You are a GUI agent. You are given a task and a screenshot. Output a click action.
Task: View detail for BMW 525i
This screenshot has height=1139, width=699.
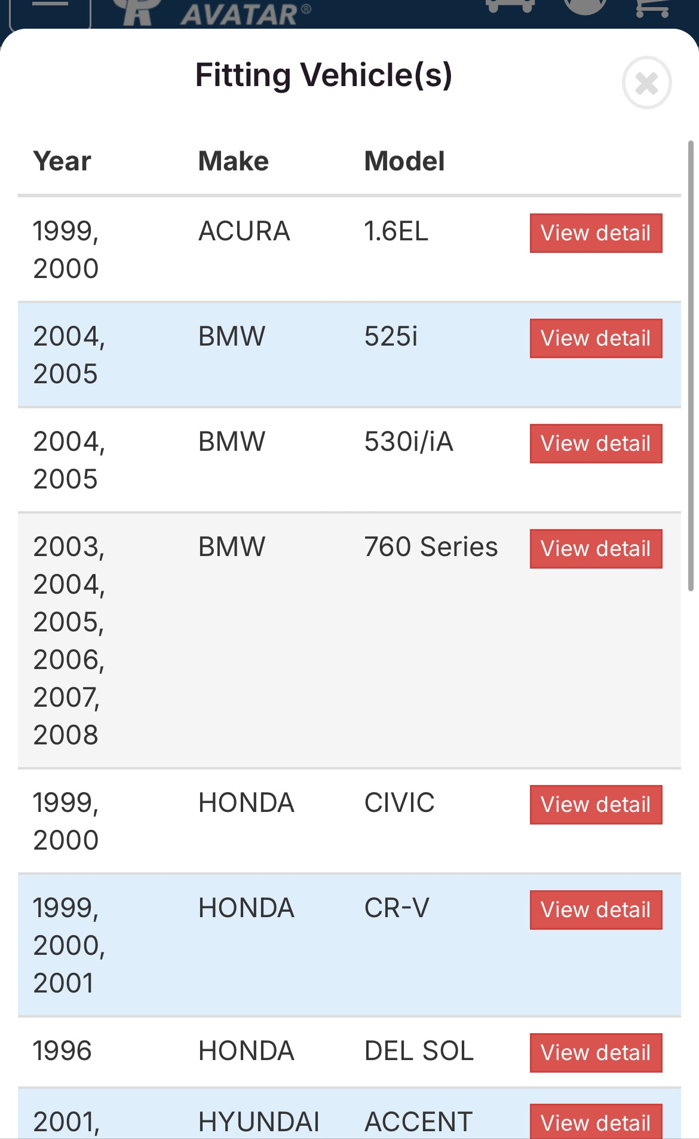[x=596, y=338]
